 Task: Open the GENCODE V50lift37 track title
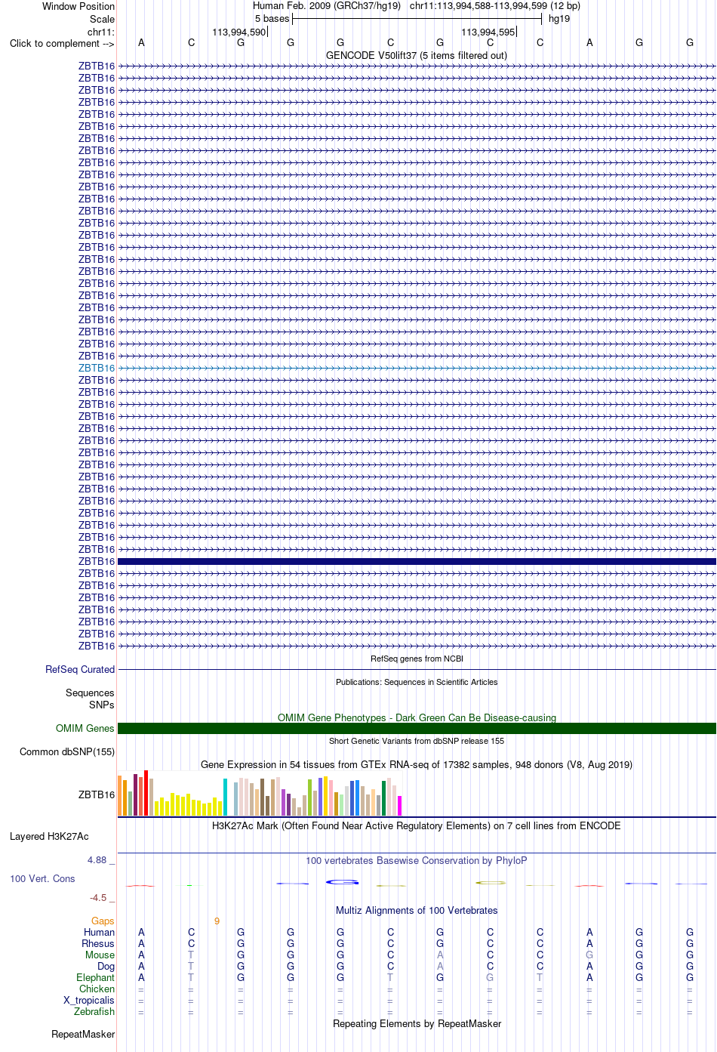pyautogui.click(x=417, y=55)
